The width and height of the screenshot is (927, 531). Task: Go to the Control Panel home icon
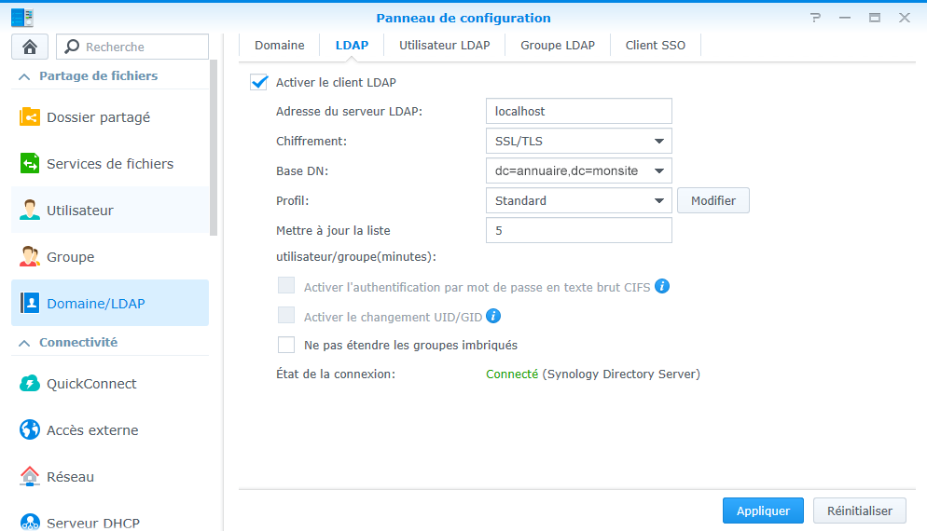30,47
